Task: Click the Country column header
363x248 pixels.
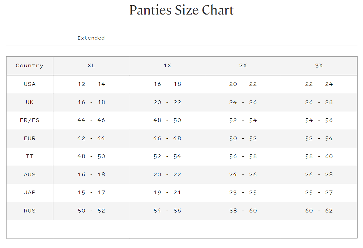Action: 30,65
